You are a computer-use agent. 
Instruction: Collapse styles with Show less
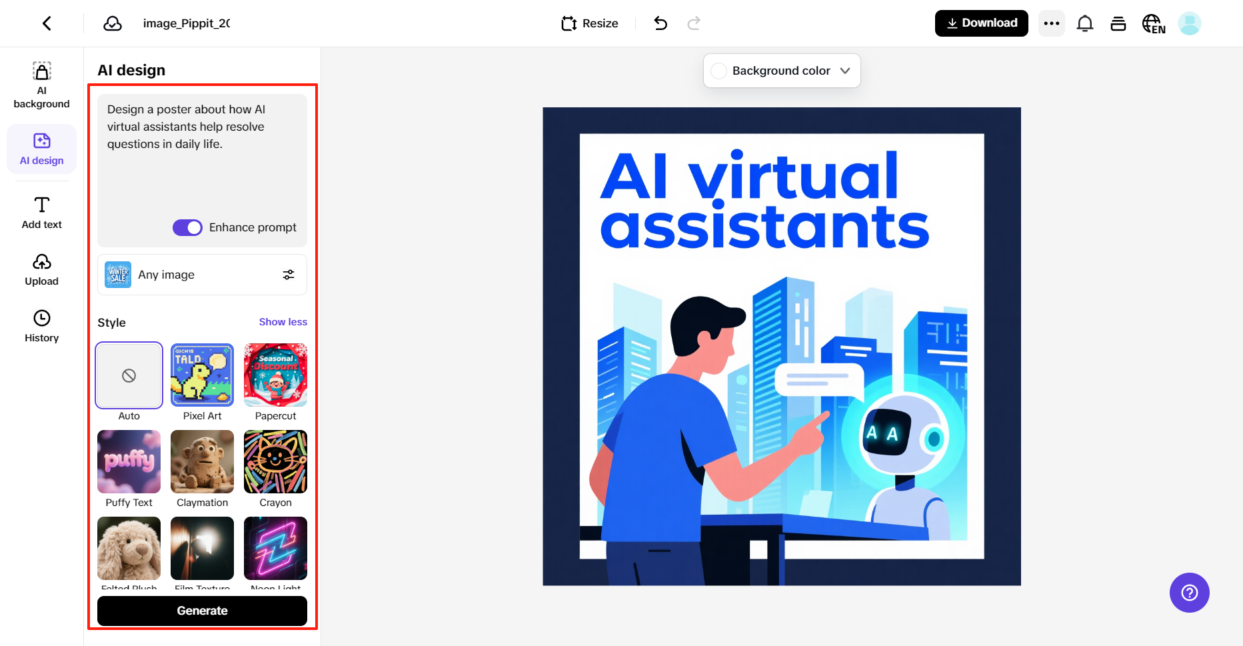click(x=283, y=322)
